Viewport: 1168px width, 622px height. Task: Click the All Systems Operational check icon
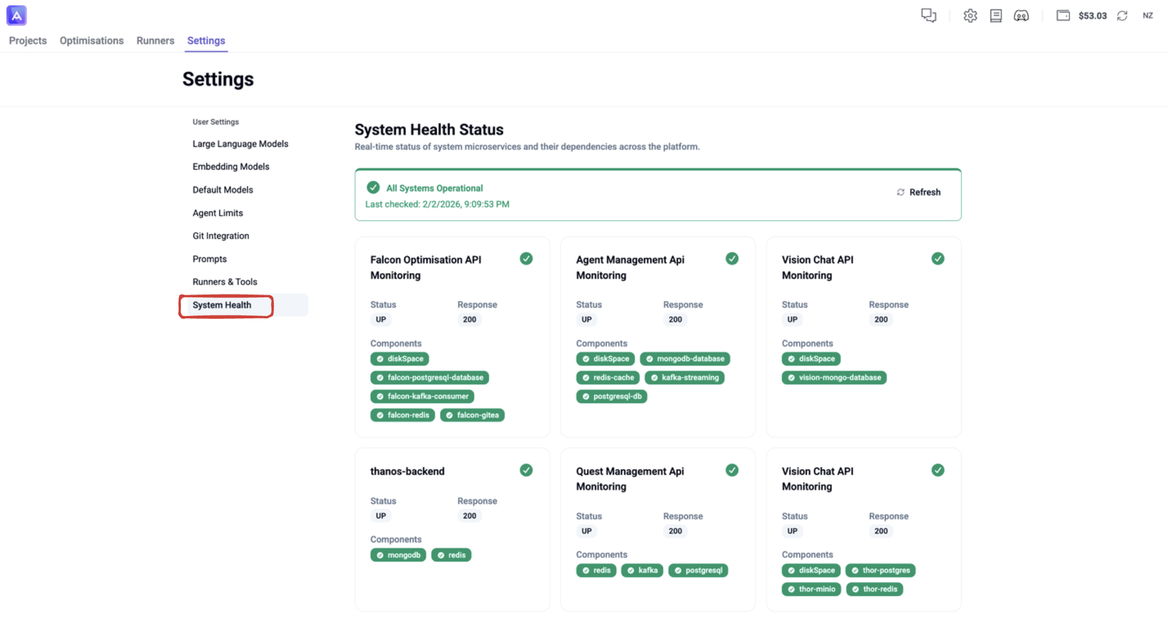[x=373, y=188]
